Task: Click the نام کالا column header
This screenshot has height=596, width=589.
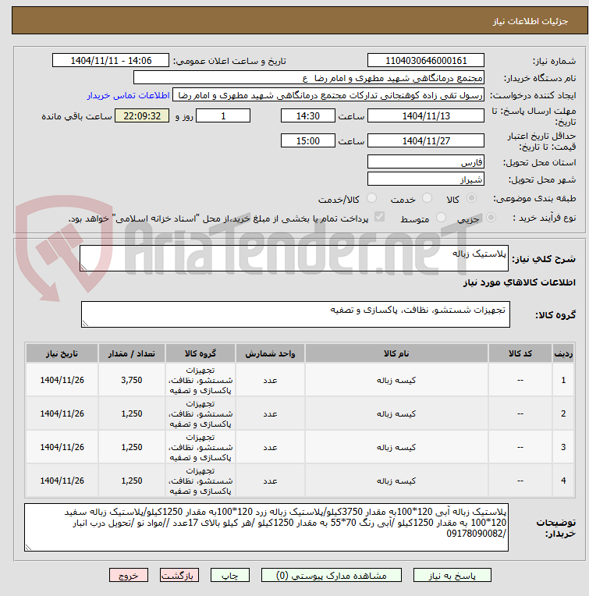Action: click(x=396, y=354)
